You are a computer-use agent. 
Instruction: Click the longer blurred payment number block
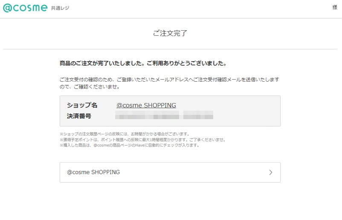pos(147,115)
